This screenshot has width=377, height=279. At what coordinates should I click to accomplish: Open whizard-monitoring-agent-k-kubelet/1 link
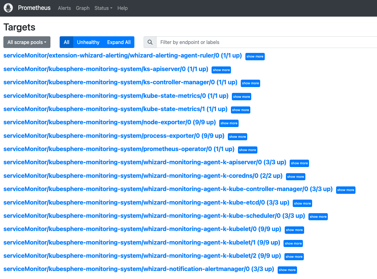(142, 242)
